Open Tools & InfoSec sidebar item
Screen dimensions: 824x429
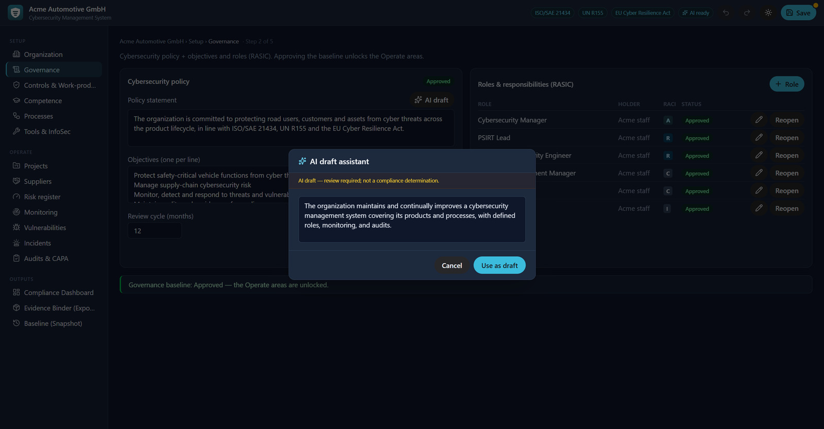tap(54, 132)
